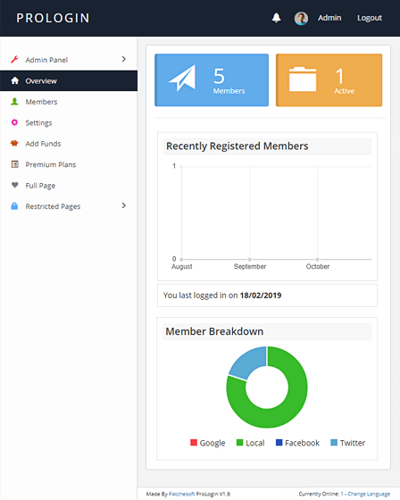400x500 pixels.
Task: Click the Recently Registered Members heading
Action: coord(237,146)
